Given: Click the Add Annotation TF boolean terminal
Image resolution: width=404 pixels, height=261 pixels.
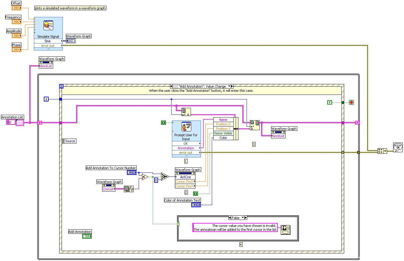Looking at the screenshot, I should coord(87,236).
